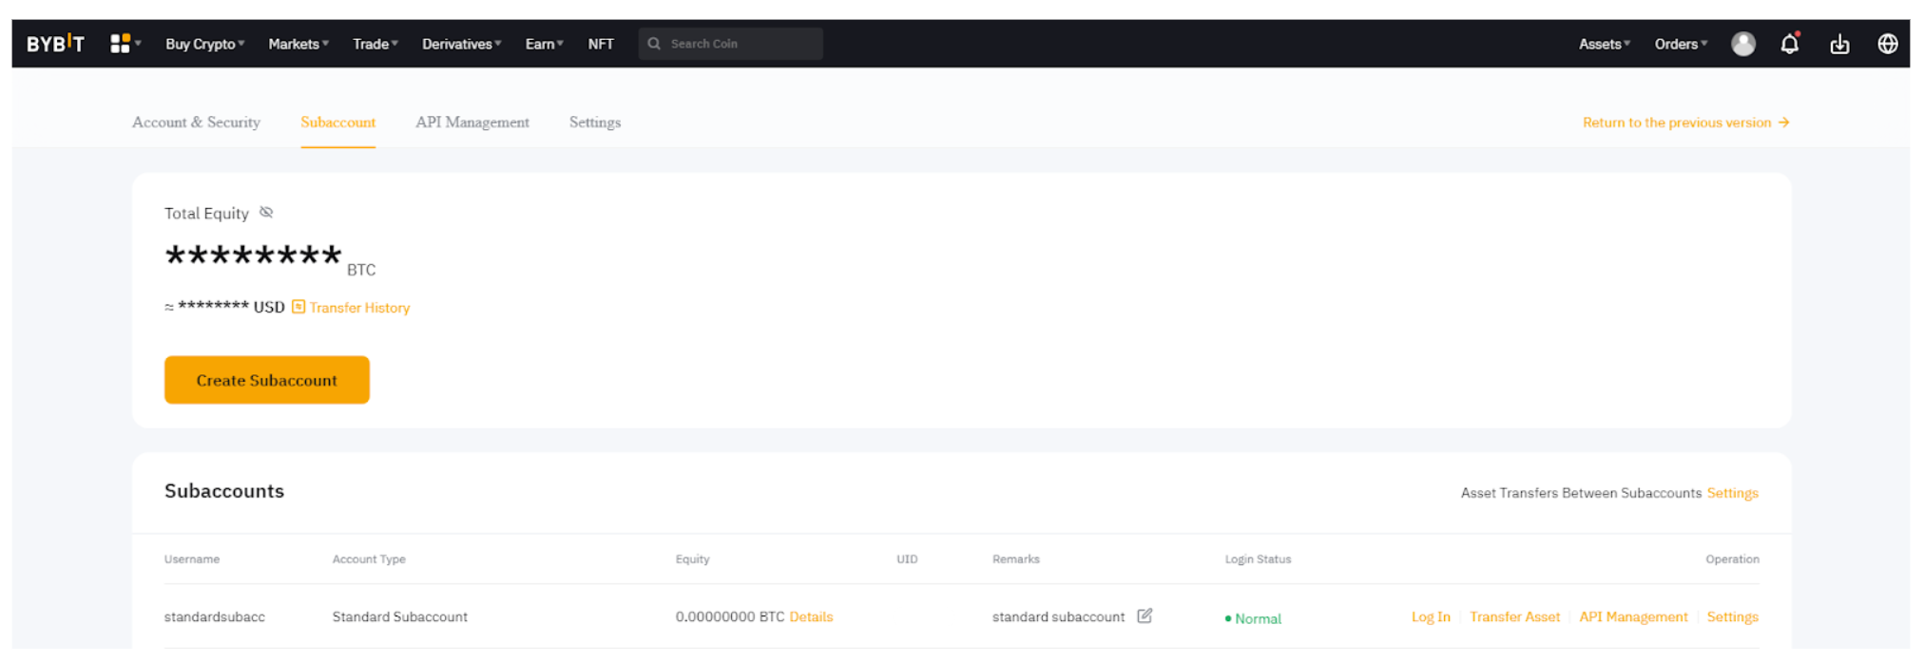The image size is (1924, 663).
Task: Open the user profile avatar
Action: tap(1742, 44)
